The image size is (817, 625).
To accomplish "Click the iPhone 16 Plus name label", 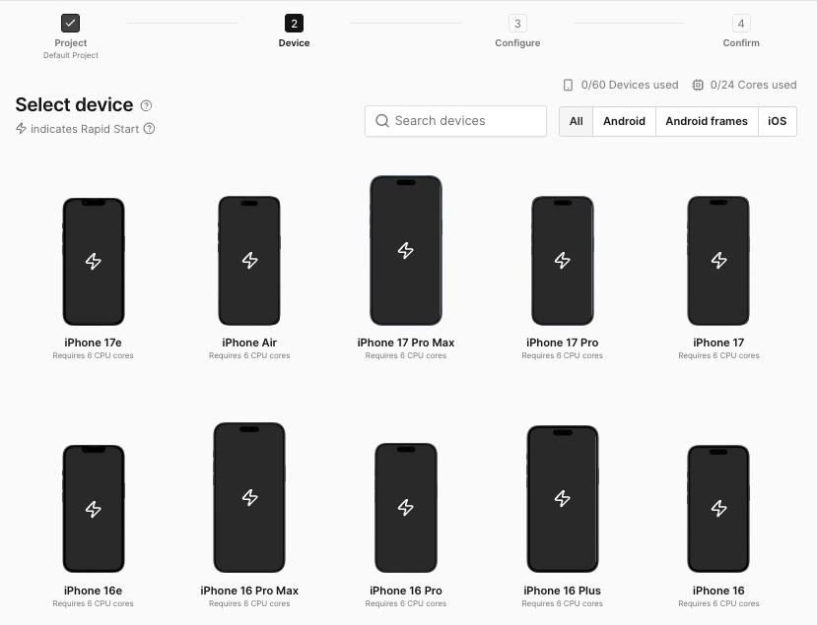I will pyautogui.click(x=562, y=591).
